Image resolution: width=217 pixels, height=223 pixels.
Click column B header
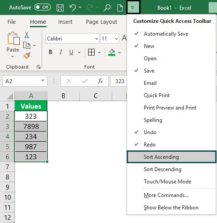63,96
